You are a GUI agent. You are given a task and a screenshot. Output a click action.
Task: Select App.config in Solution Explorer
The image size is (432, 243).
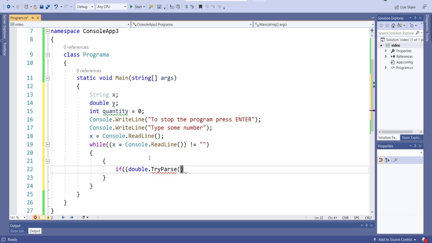click(x=404, y=62)
